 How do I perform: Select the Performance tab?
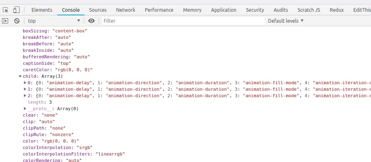[159, 10]
